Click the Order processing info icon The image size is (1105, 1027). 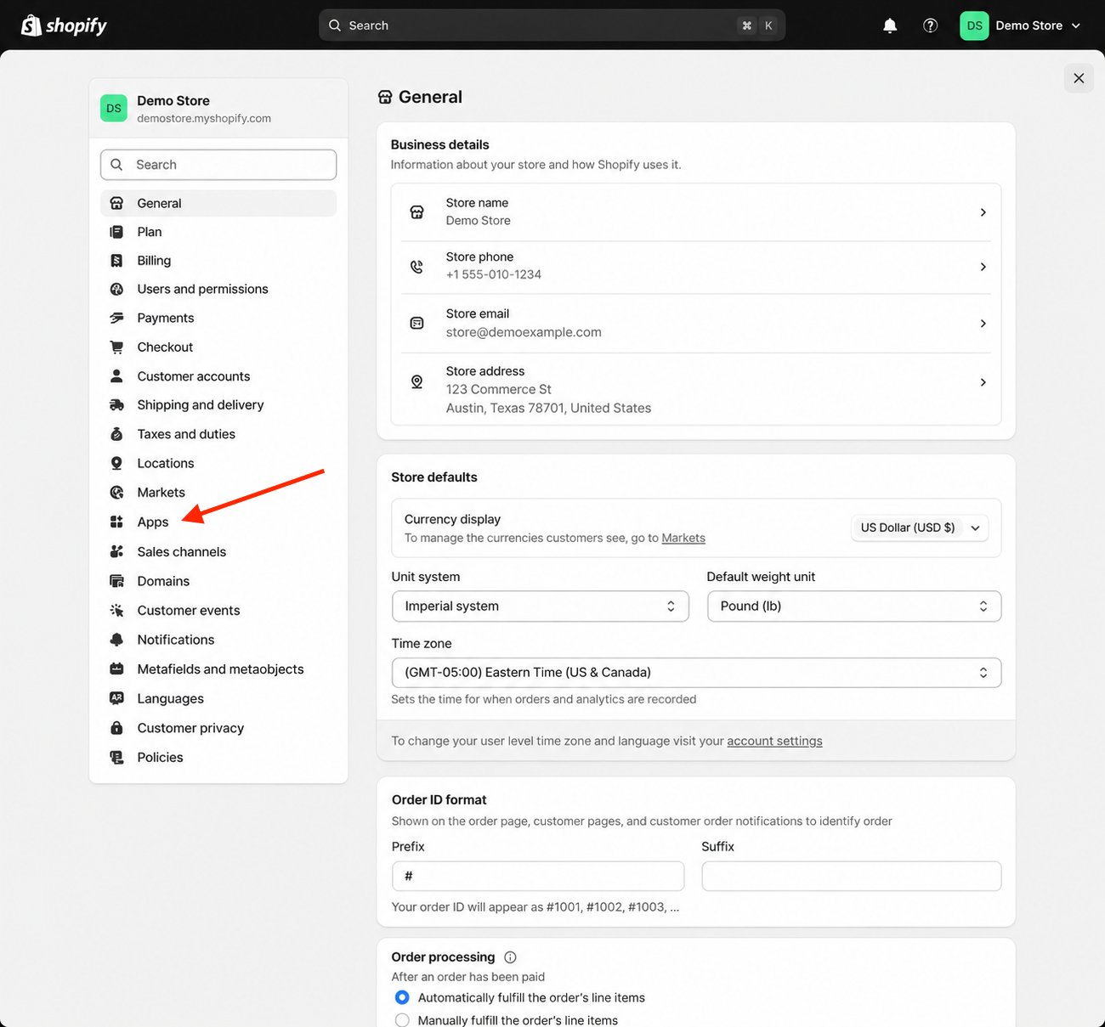coord(510,957)
